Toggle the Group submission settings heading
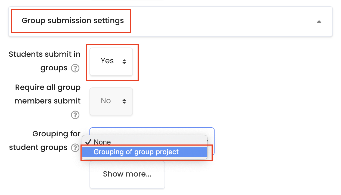341x195 pixels. pos(73,21)
